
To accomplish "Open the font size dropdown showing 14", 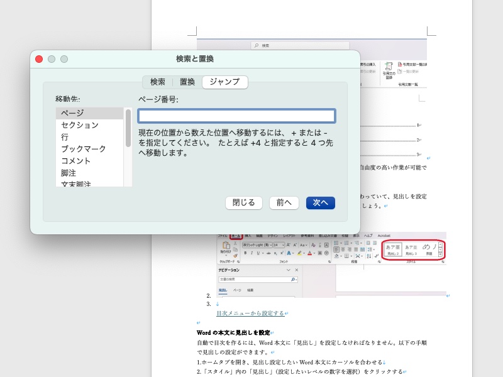I will 280,245.
